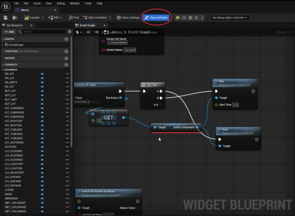Image resolution: width=295 pixels, height=216 pixels.
Task: Toggle visibility eye for MENUBAR variable
Action: [67, 198]
